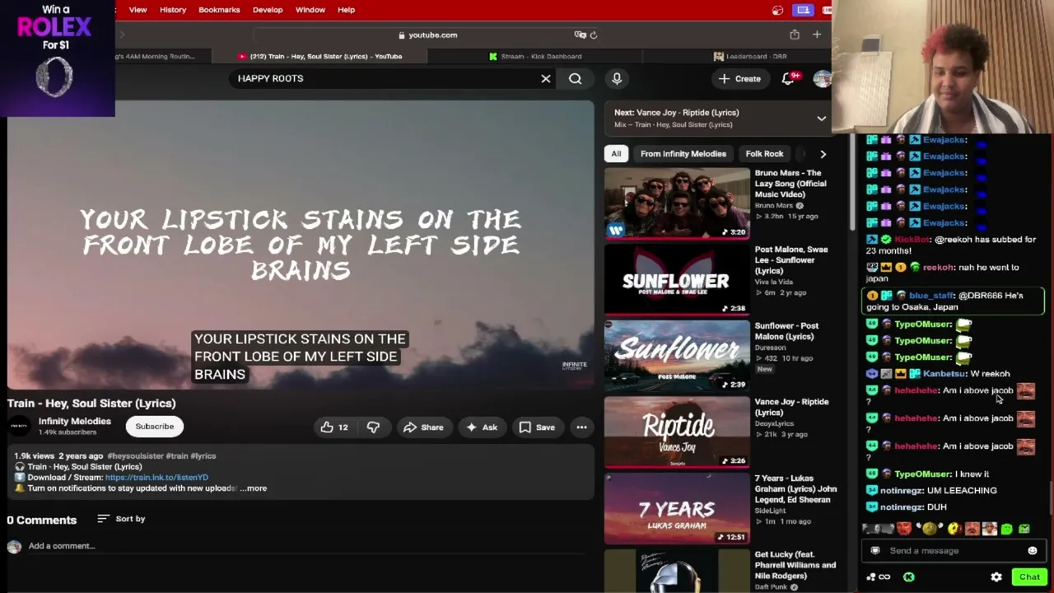This screenshot has width=1054, height=593.
Task: Like the Hey, Soul Sister video
Action: coord(334,427)
